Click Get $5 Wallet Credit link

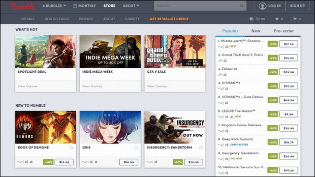[x=169, y=19]
